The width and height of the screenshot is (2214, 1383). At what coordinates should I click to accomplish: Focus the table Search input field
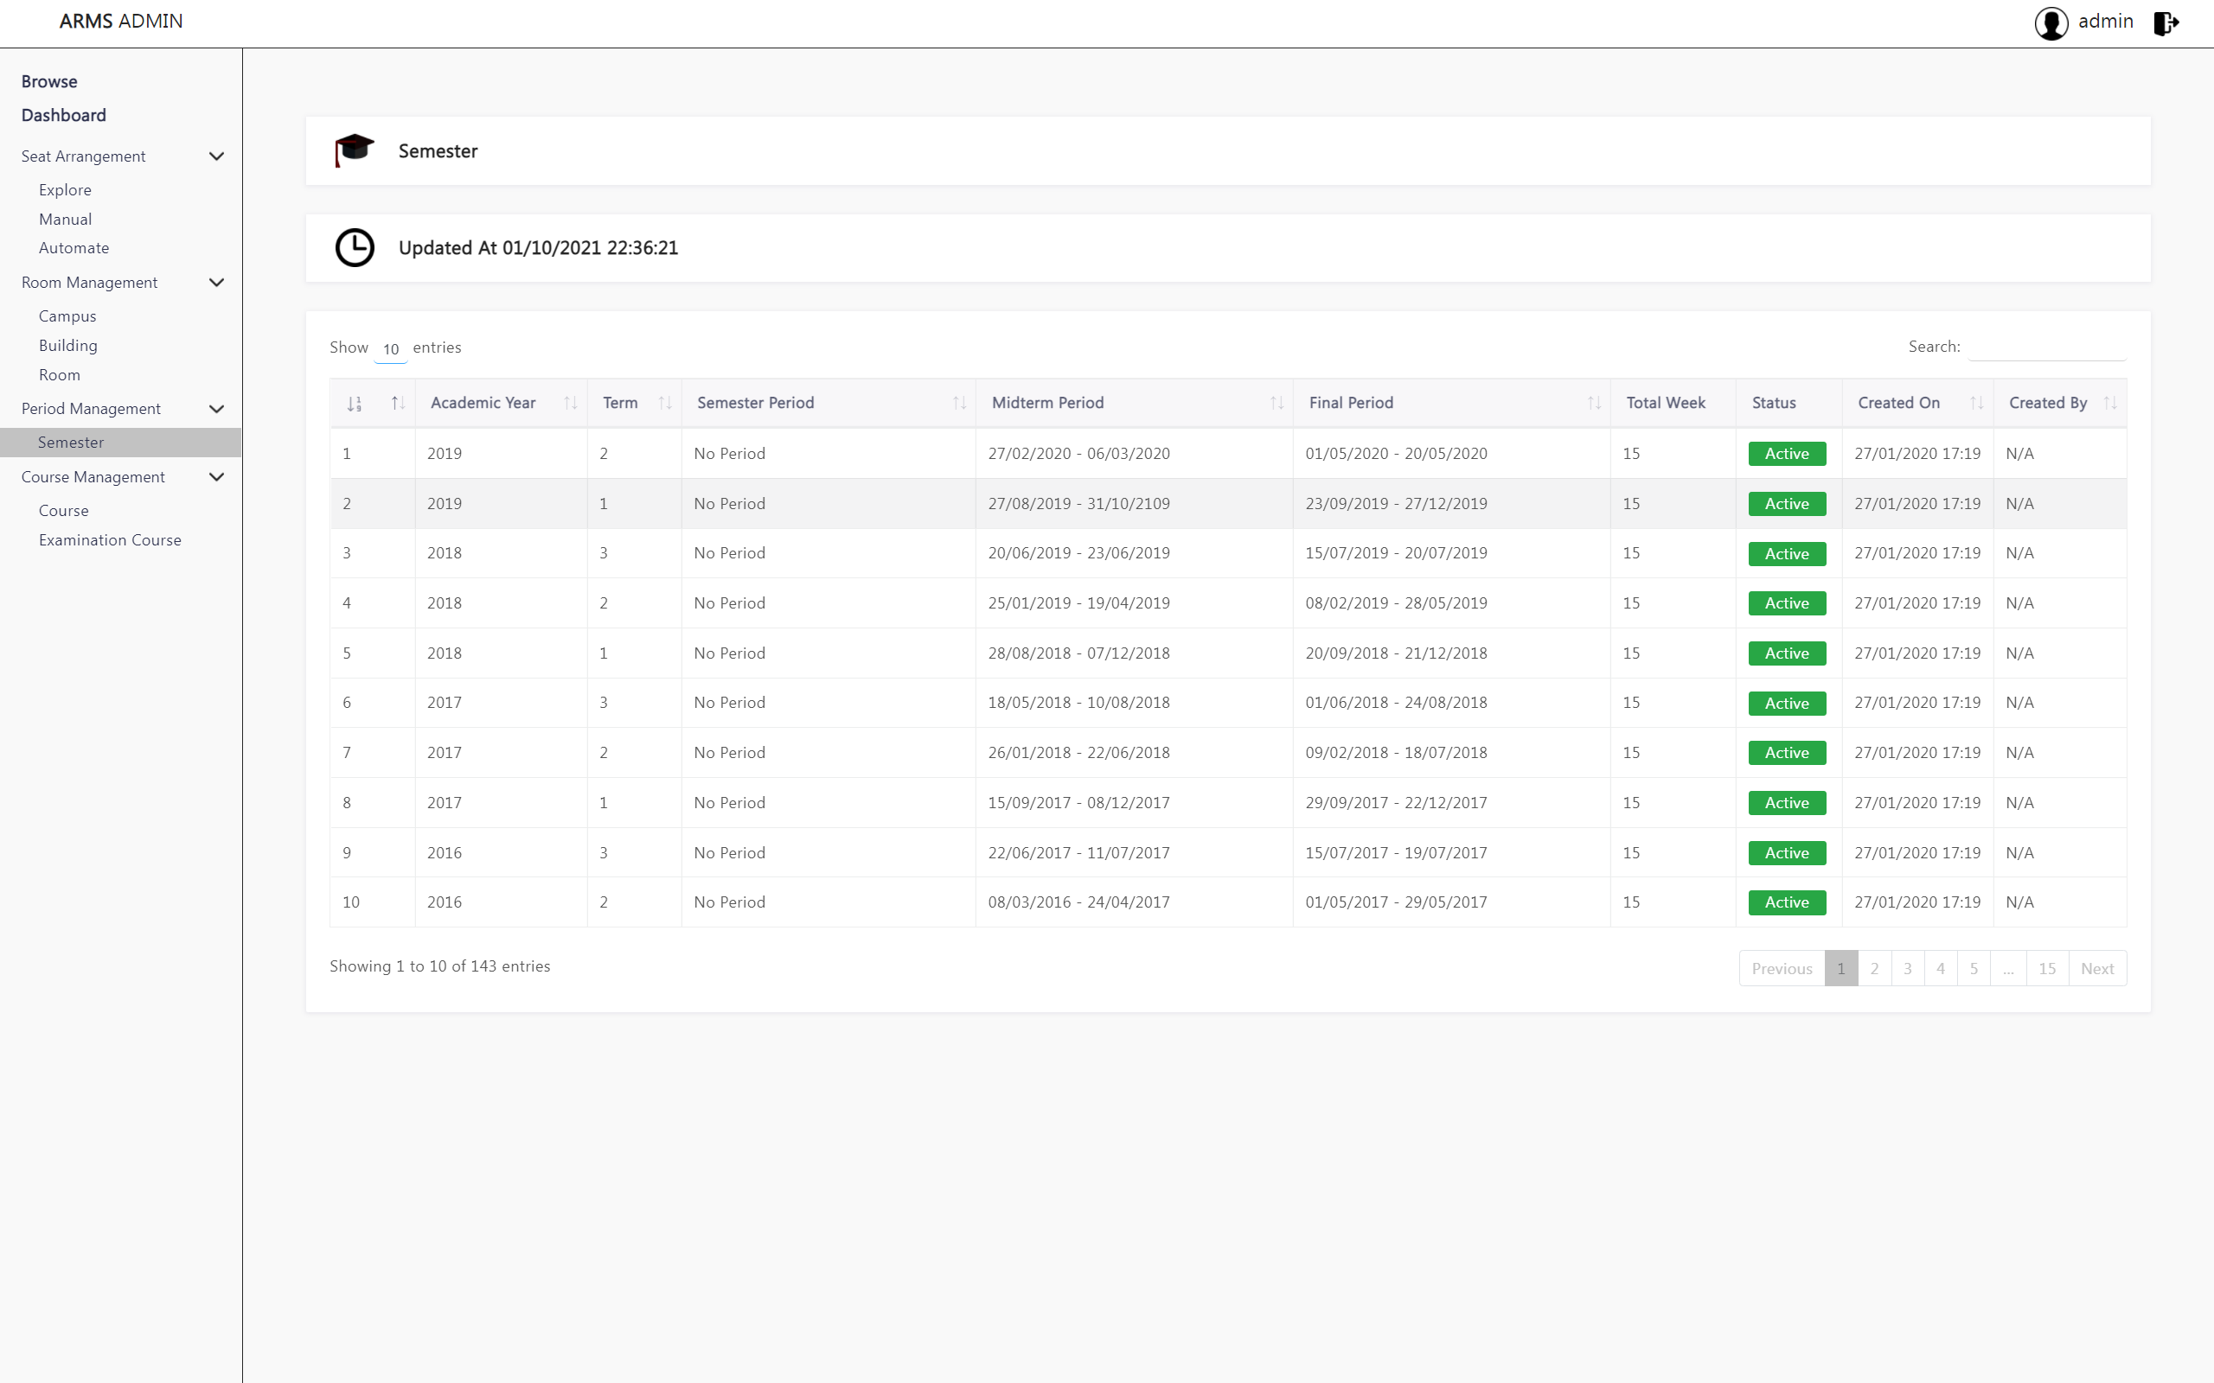tap(2046, 347)
